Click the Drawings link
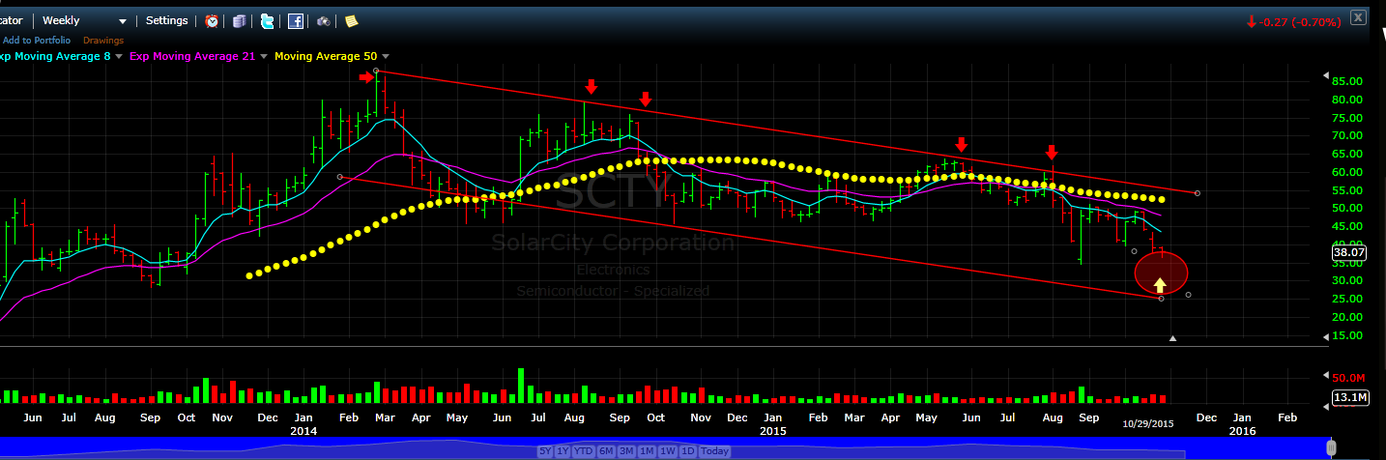The height and width of the screenshot is (460, 1386). click(103, 40)
